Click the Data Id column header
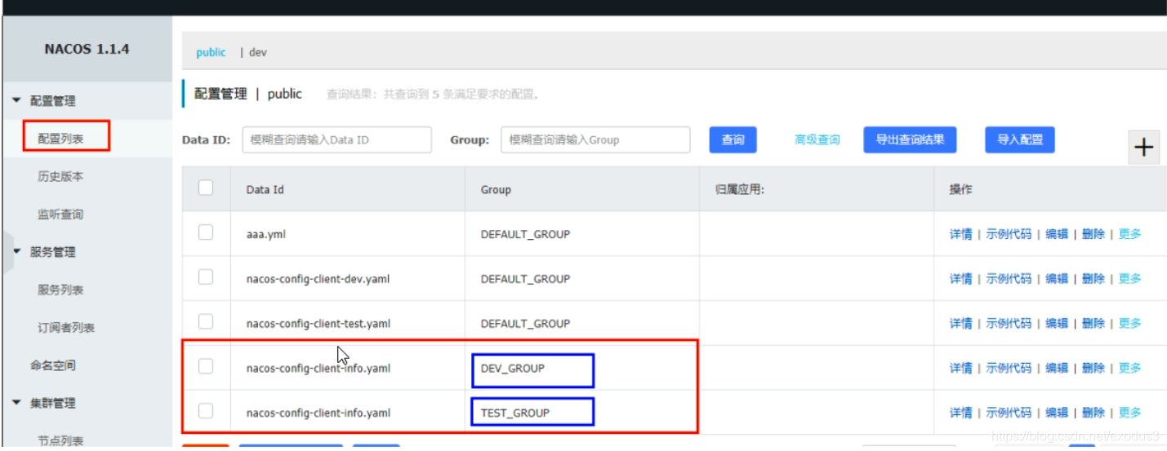 click(265, 189)
